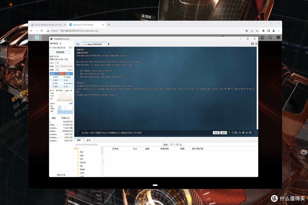Click the 历史 history button in the command bar
Viewport: 308px width, 205px height.
[216, 133]
